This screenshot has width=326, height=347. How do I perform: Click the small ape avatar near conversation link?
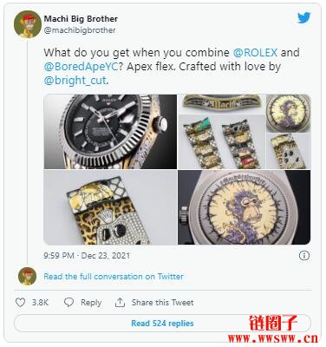[x=27, y=276]
